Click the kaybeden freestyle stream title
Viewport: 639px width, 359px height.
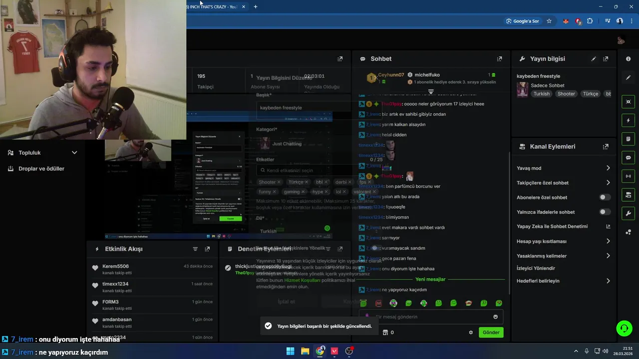click(x=538, y=76)
